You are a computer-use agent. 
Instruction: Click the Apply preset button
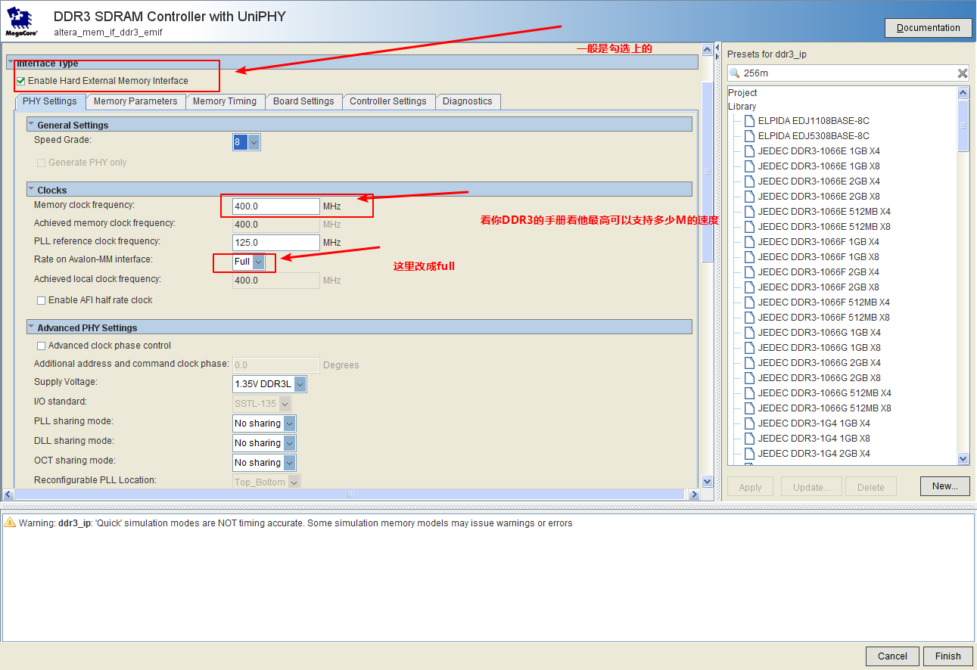tap(750, 487)
